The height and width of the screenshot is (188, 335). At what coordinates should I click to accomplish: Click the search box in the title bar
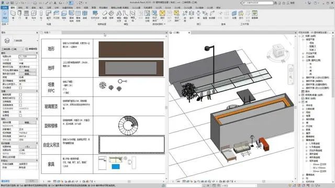[x=258, y=3]
